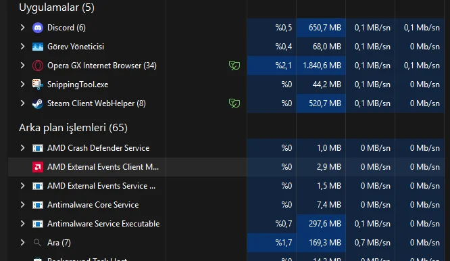Click the Arka plan işlemleri (65) header
Viewport: 450px width, 261px height.
point(73,128)
